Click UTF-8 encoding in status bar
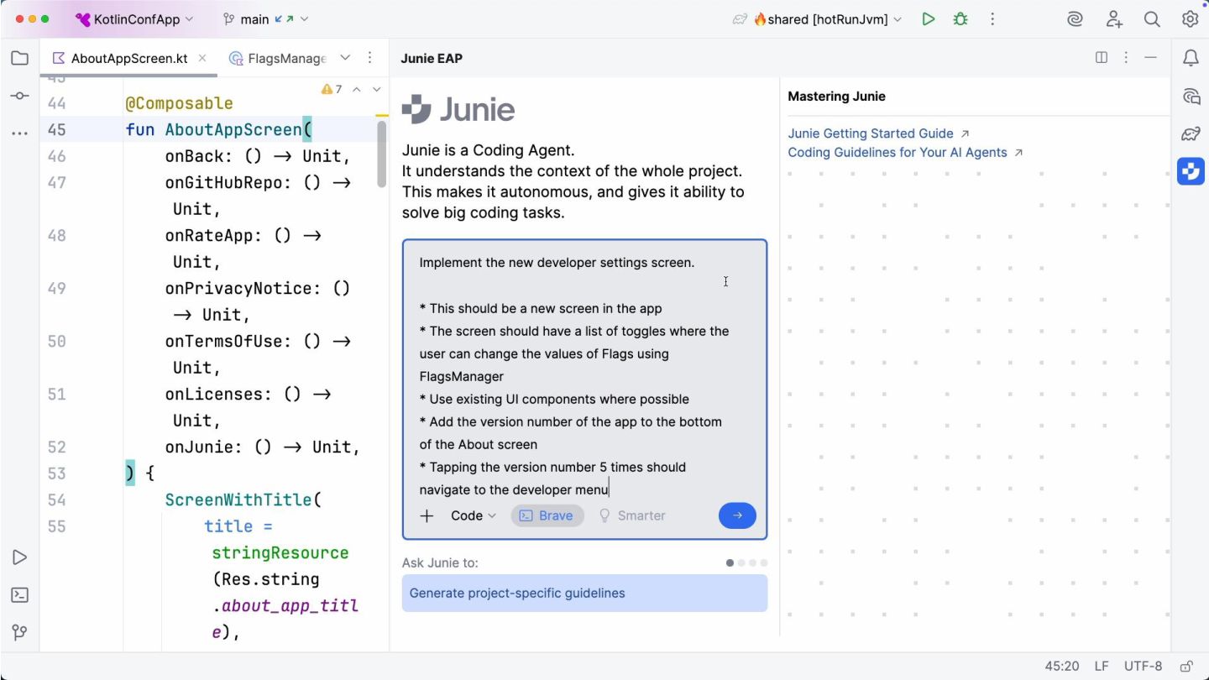This screenshot has height=680, width=1209. point(1144,666)
